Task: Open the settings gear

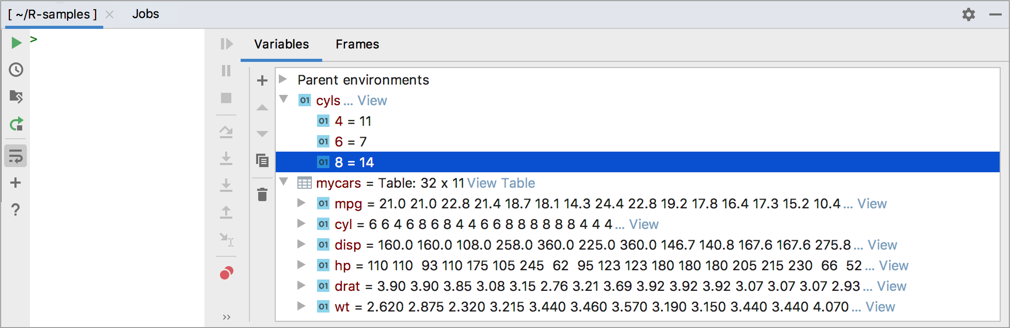Action: pos(968,15)
